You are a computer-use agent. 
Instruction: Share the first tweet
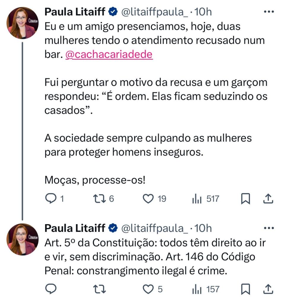[x=268, y=199]
